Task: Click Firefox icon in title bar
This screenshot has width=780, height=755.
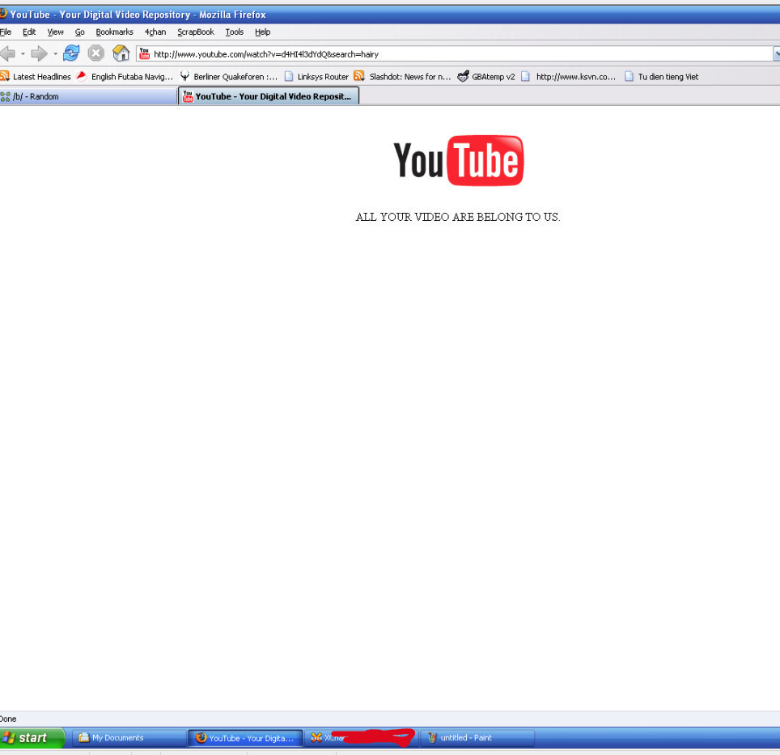Action: (x=3, y=14)
